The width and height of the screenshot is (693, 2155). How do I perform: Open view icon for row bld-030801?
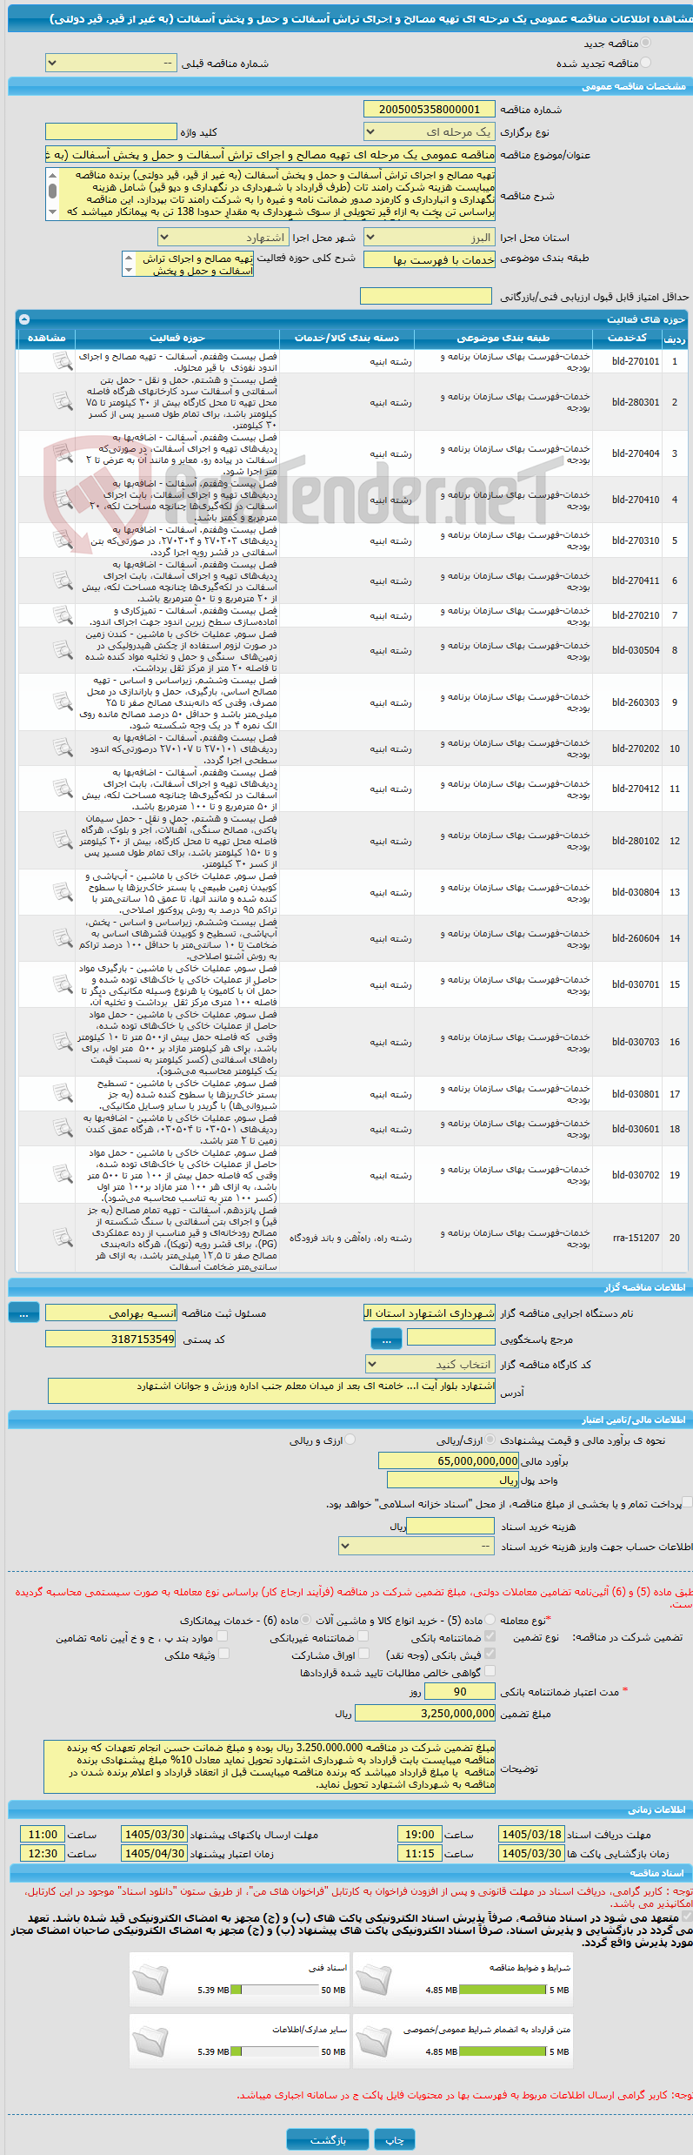pyautogui.click(x=63, y=1094)
